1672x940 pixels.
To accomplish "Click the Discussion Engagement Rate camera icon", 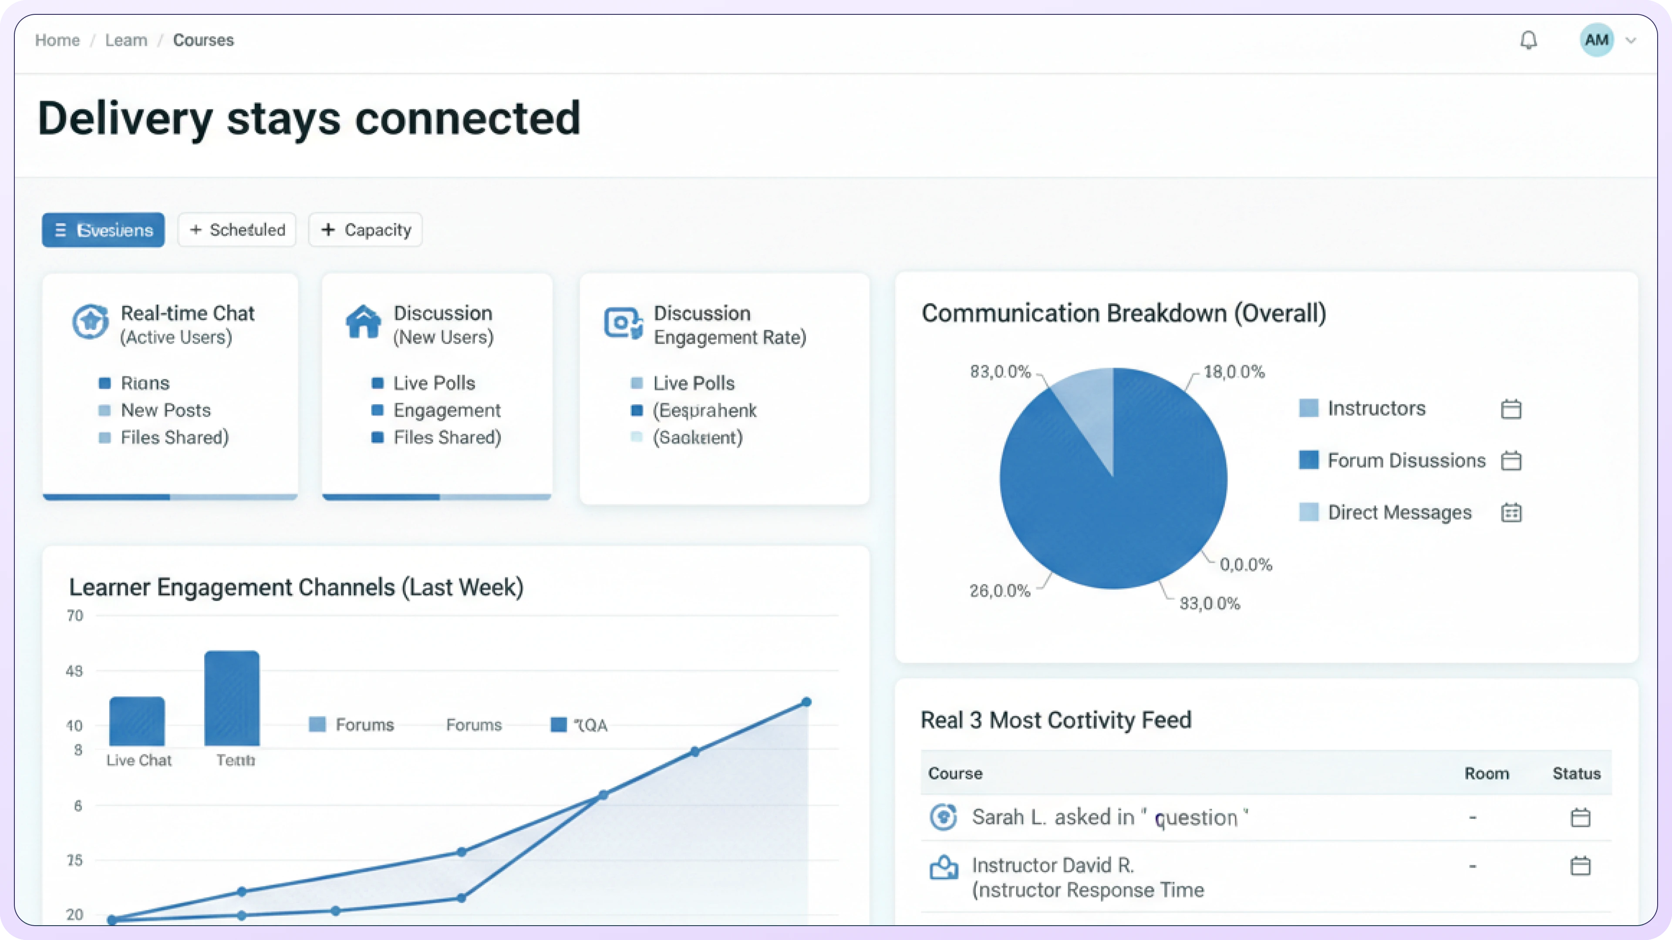I will point(623,322).
